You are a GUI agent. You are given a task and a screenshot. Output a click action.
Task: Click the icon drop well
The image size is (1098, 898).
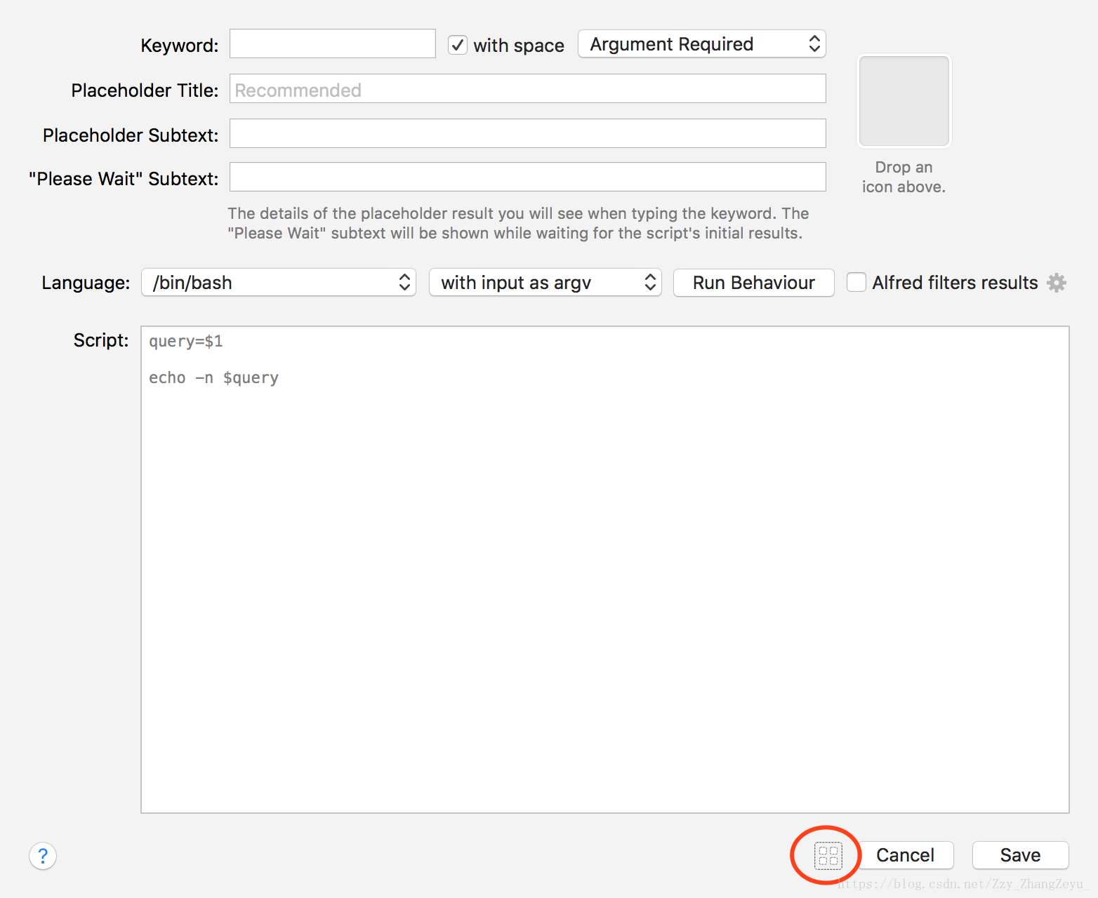click(904, 101)
